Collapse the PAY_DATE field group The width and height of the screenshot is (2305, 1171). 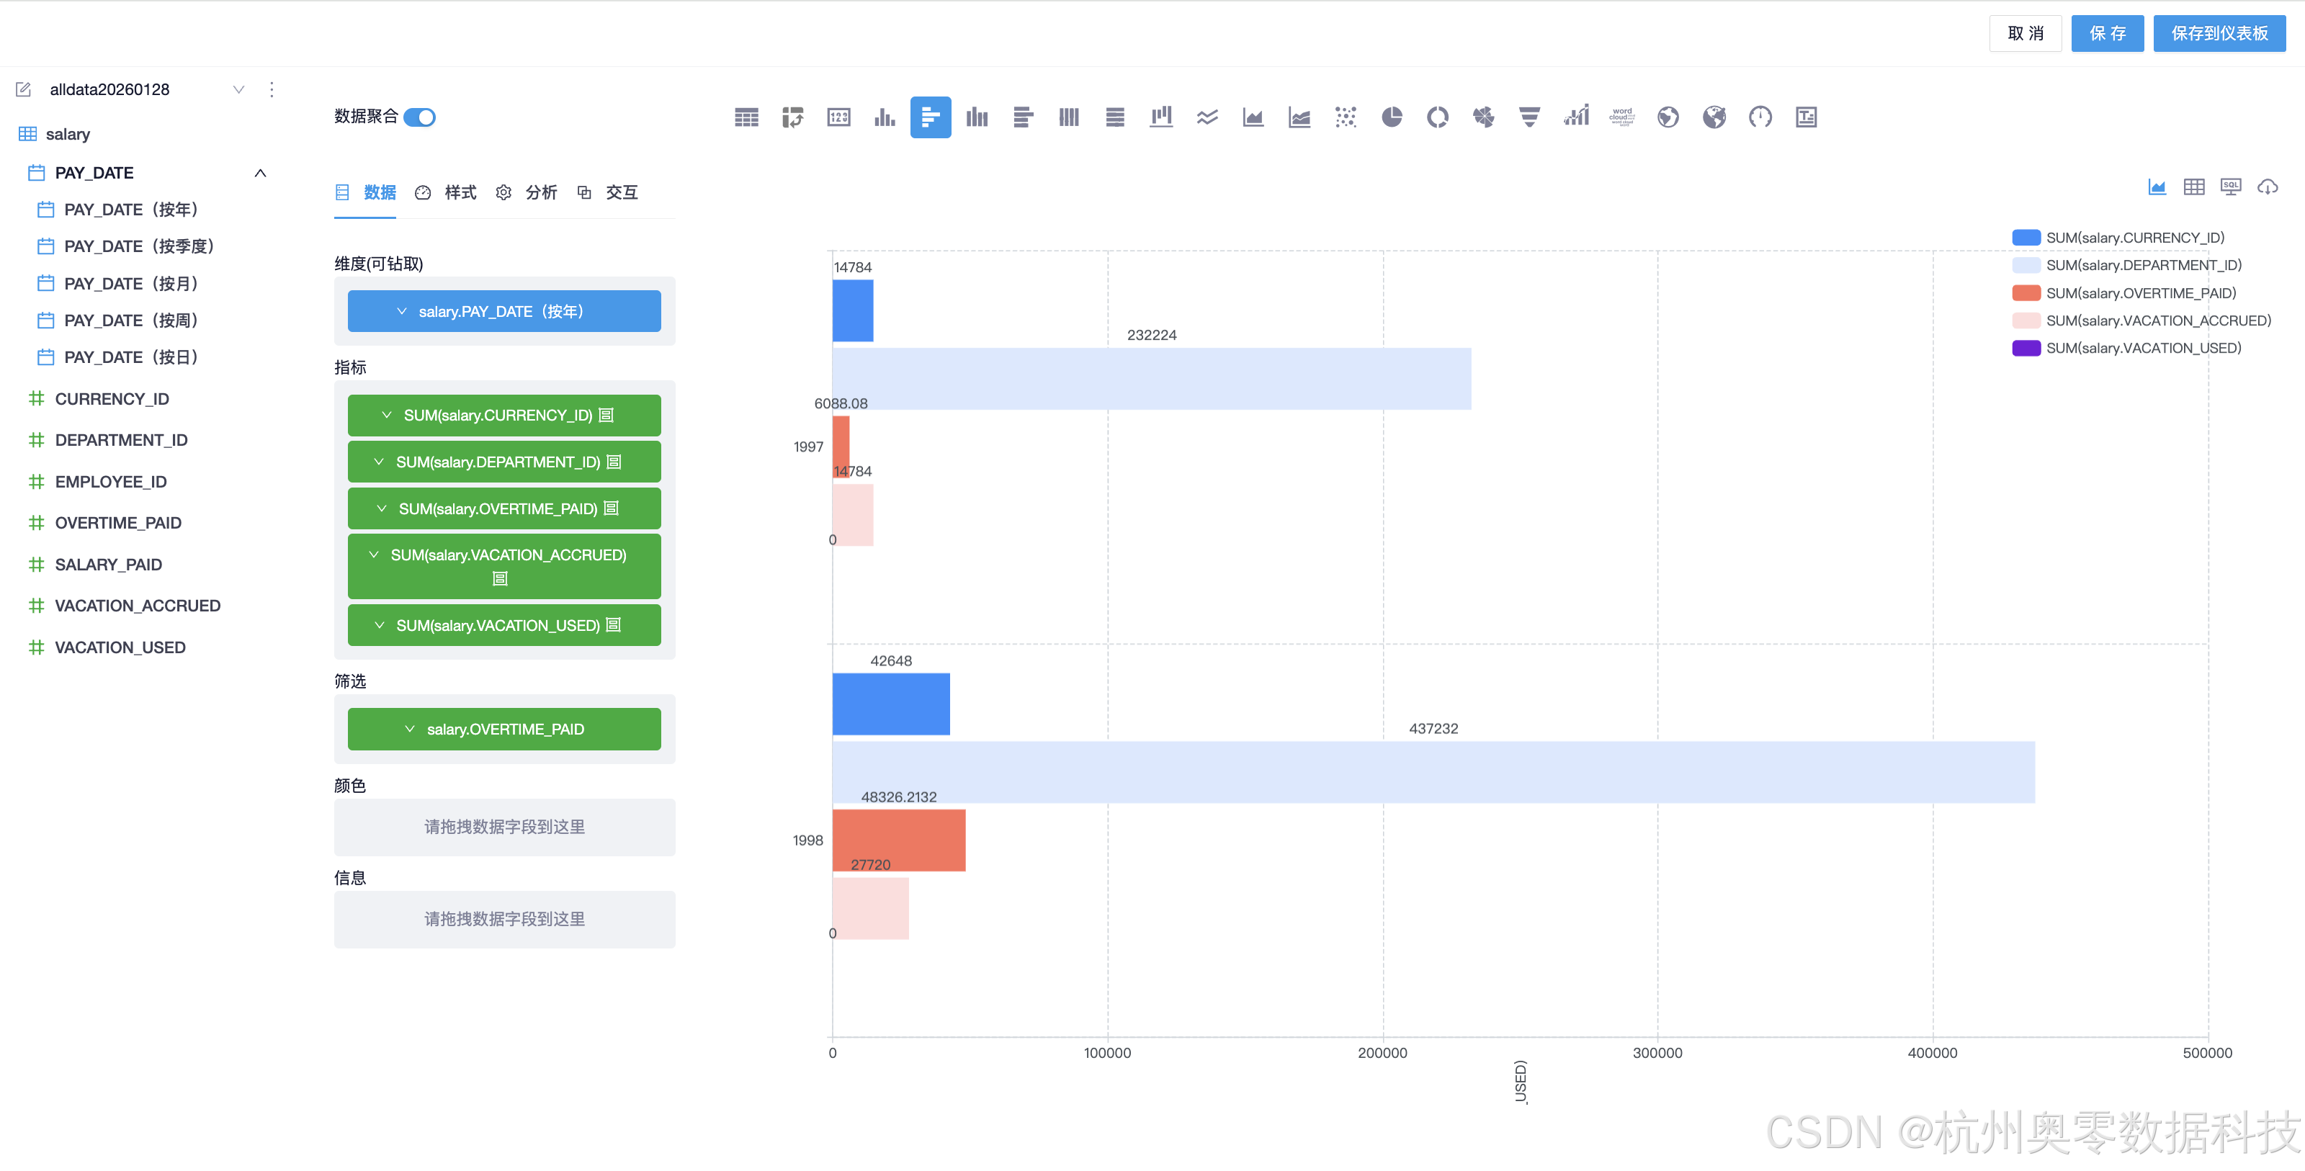coord(260,174)
